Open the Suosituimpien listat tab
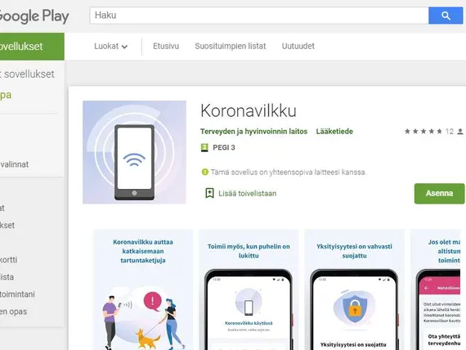Screen dimensions: 466x350 (x=231, y=46)
